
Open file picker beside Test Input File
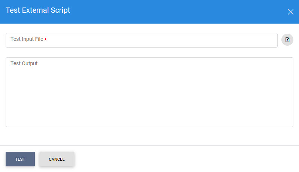(x=287, y=40)
